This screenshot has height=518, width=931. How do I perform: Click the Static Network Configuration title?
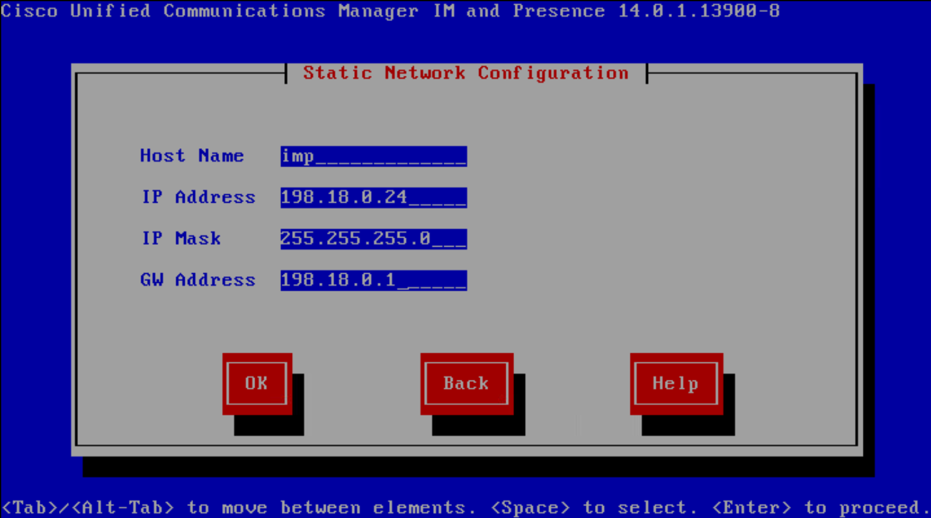[465, 73]
